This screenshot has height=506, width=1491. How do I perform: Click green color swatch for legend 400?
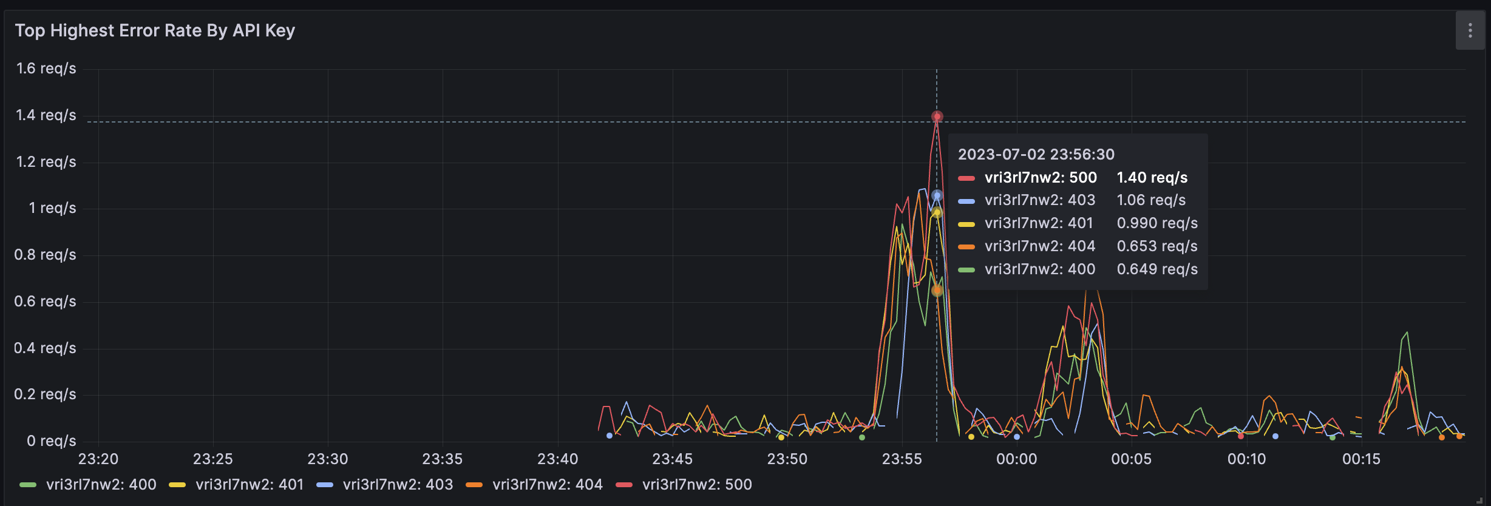click(28, 485)
